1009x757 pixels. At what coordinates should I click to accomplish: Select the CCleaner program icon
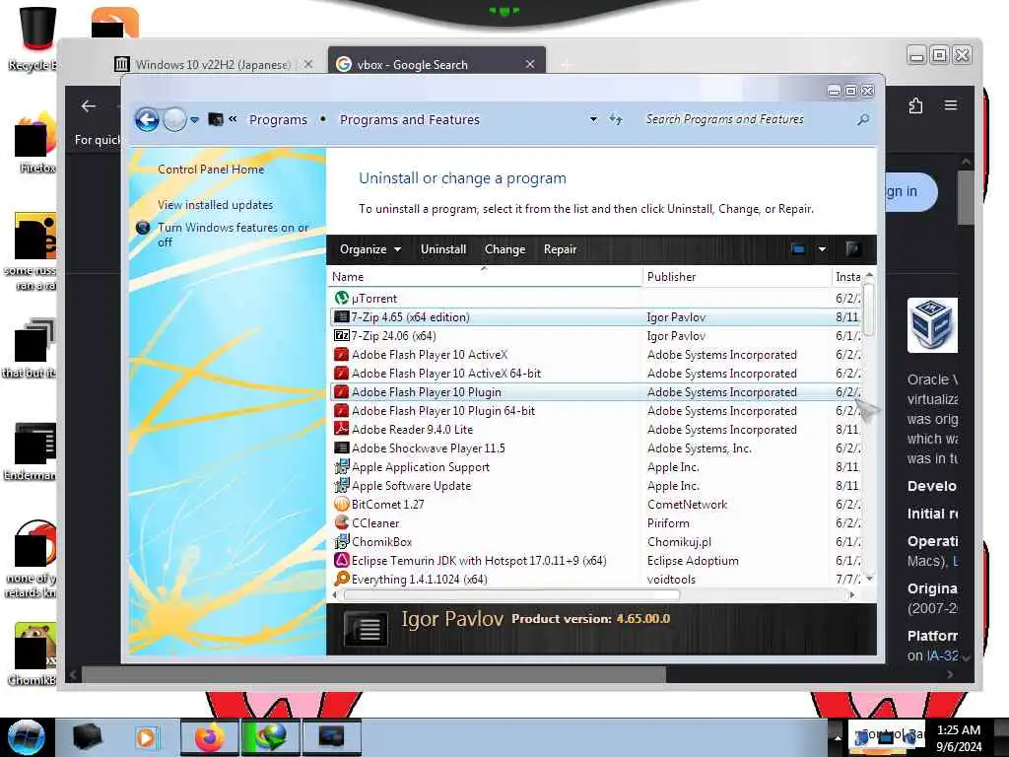[341, 522]
